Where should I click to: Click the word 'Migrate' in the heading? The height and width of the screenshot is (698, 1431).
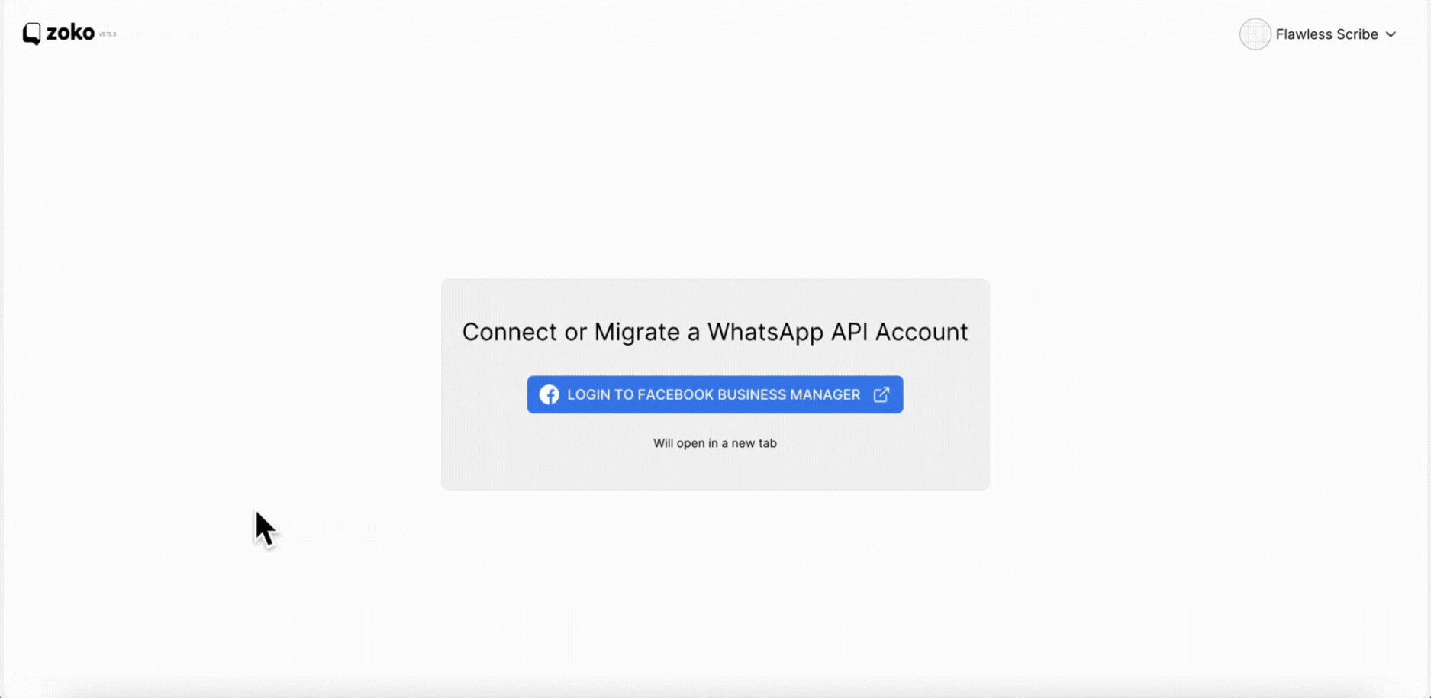pyautogui.click(x=637, y=332)
